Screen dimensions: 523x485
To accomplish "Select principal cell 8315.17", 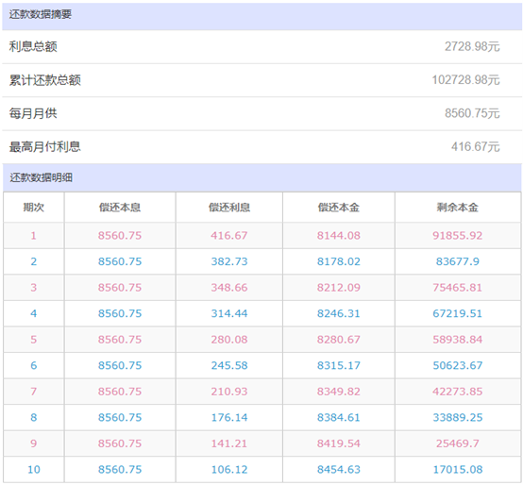I will 339,366.
